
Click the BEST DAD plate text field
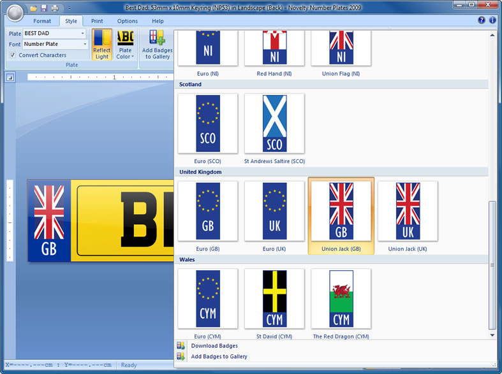[51, 33]
